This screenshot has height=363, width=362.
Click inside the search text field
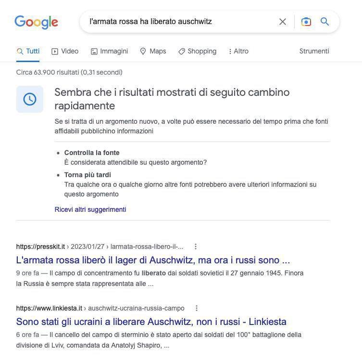pyautogui.click(x=178, y=22)
